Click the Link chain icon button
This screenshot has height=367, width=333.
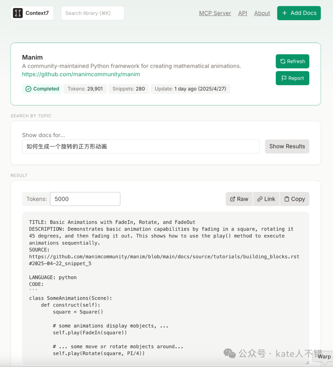coord(266,199)
